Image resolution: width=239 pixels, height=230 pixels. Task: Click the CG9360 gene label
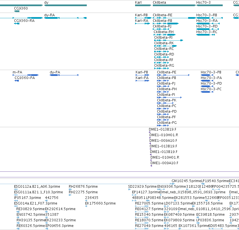(21, 8)
